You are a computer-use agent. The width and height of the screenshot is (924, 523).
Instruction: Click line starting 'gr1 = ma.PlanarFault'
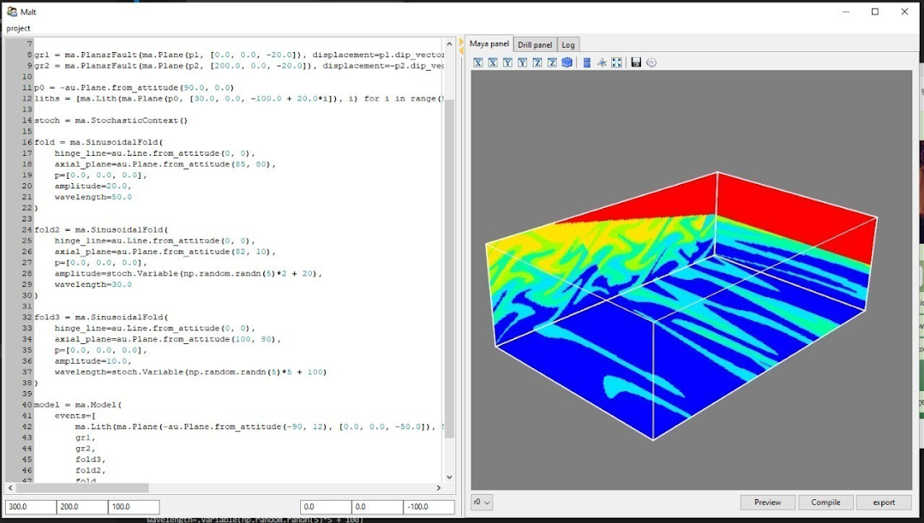coord(239,55)
